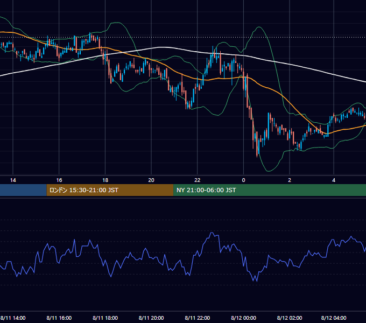Click the 8/12 00:00 date label
Screen dimensions: 366x323
tap(243, 318)
